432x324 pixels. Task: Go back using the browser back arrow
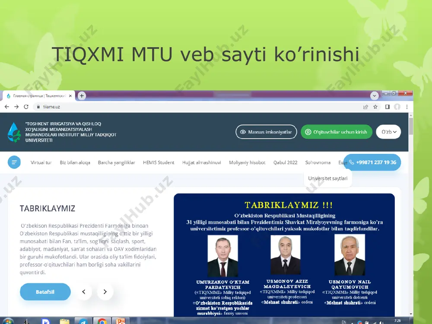click(7, 107)
